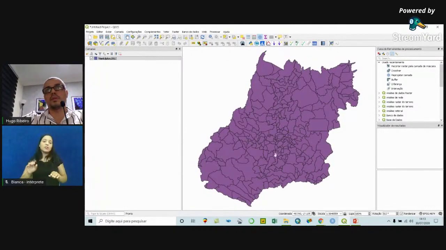
Task: Select the Identify Features tool
Action: coord(210,37)
